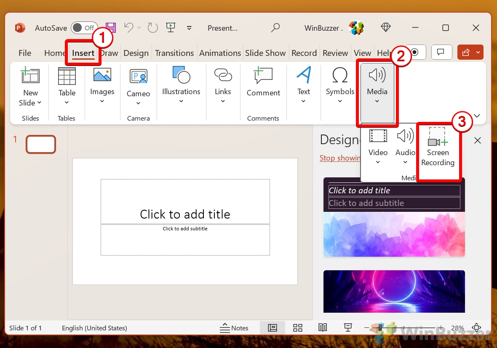Open Customize Quick Access Toolbar dropdown
Image resolution: width=497 pixels, height=348 pixels.
tap(189, 28)
